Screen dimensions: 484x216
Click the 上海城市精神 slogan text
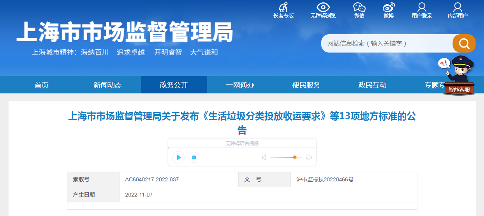[x=125, y=52]
